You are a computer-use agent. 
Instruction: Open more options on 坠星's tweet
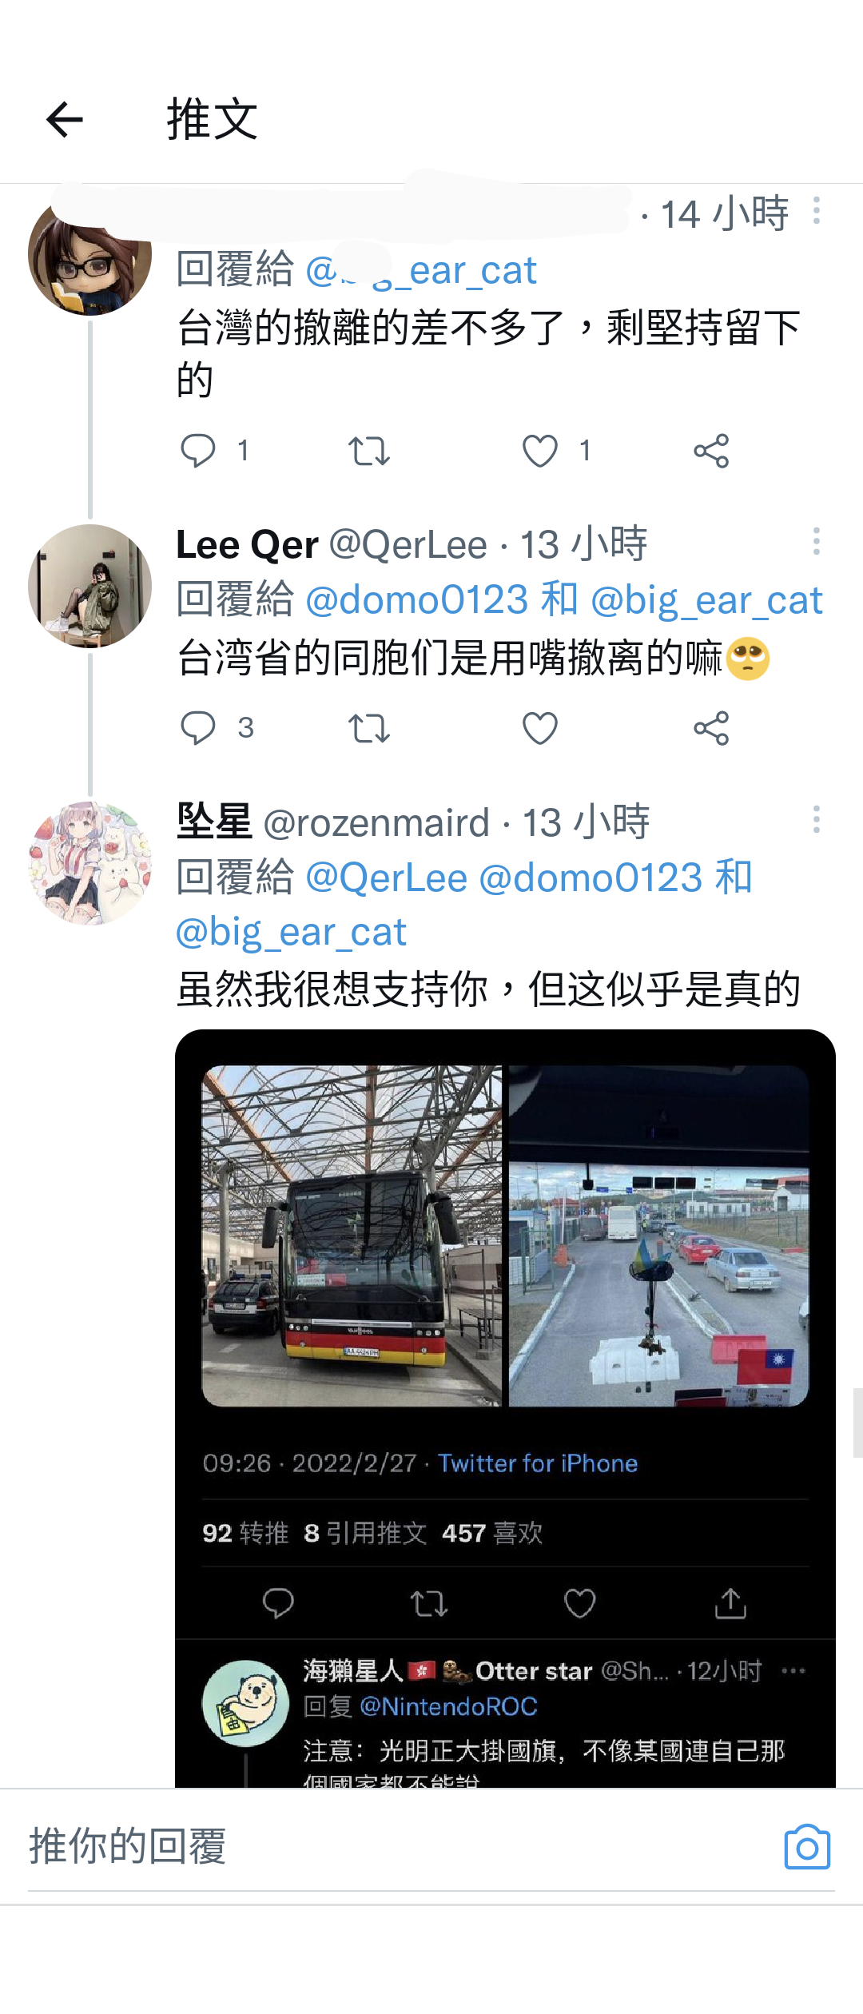click(x=816, y=819)
